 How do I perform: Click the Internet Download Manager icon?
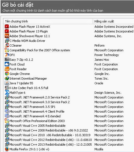click(7, 78)
